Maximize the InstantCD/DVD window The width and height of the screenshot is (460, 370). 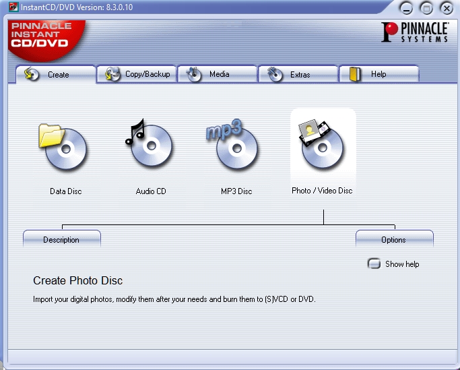pos(426,8)
